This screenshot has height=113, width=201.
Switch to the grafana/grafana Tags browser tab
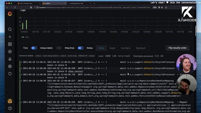pos(79,3)
